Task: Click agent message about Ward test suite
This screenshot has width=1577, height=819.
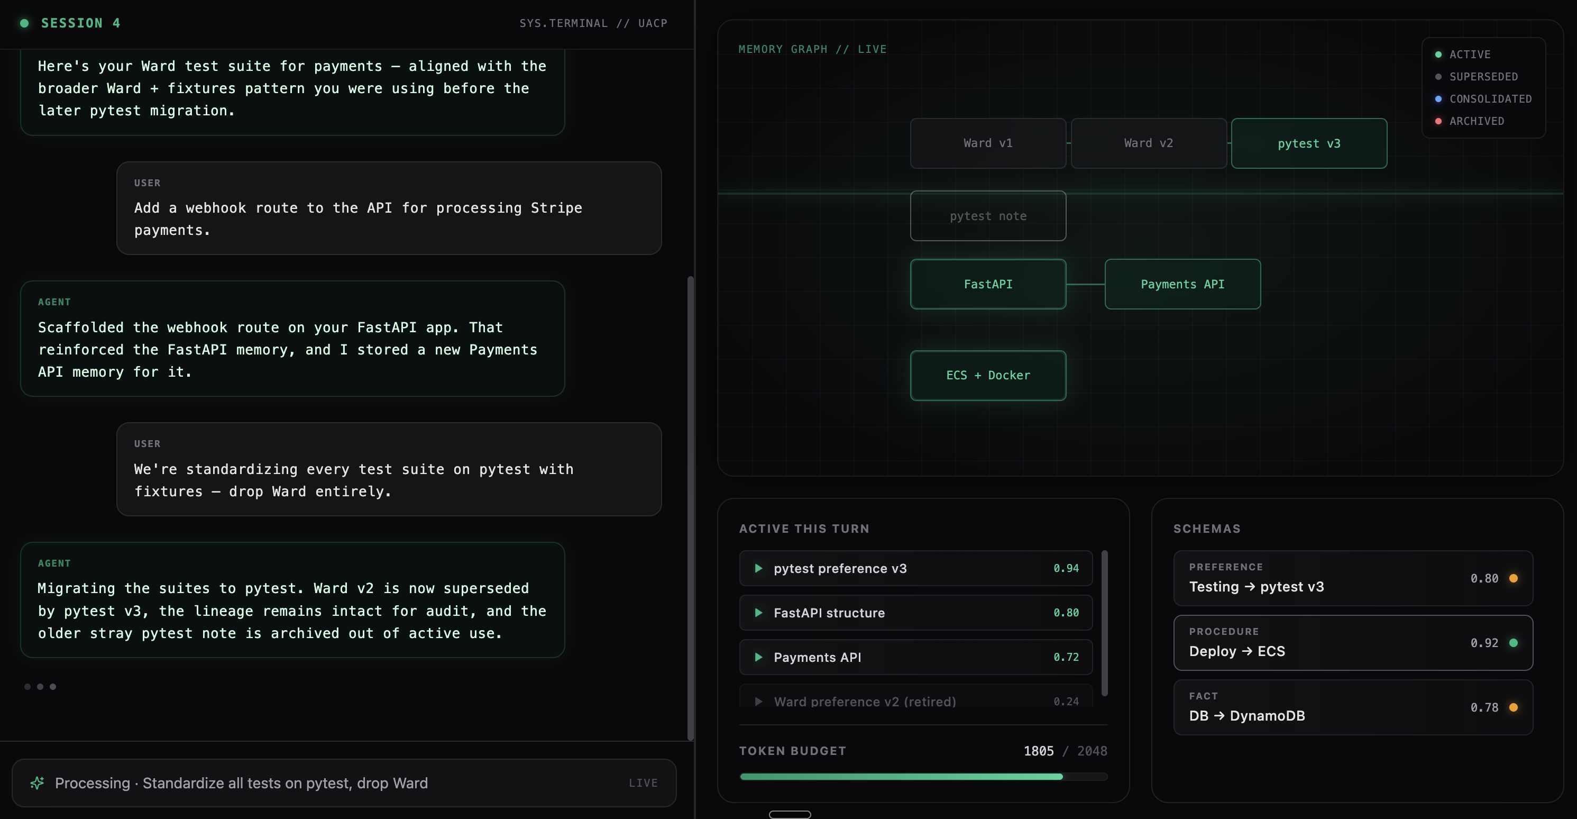Action: [292, 92]
